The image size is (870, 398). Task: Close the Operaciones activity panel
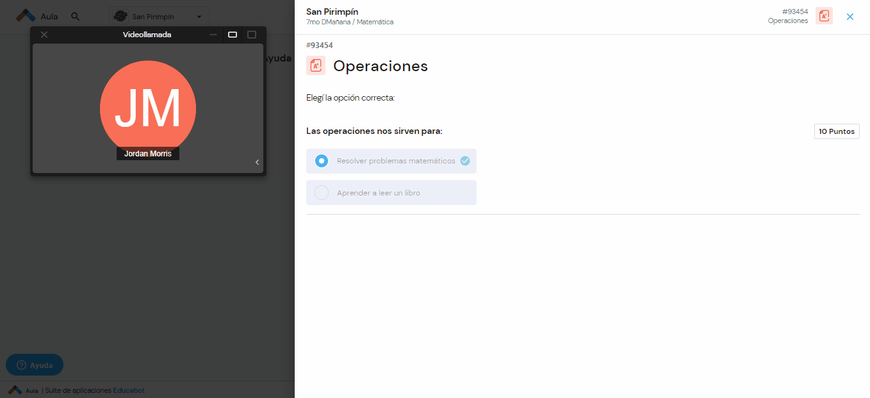[850, 17]
